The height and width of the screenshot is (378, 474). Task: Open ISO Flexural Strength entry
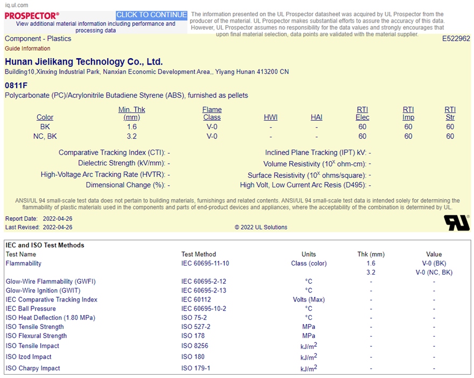click(36, 335)
